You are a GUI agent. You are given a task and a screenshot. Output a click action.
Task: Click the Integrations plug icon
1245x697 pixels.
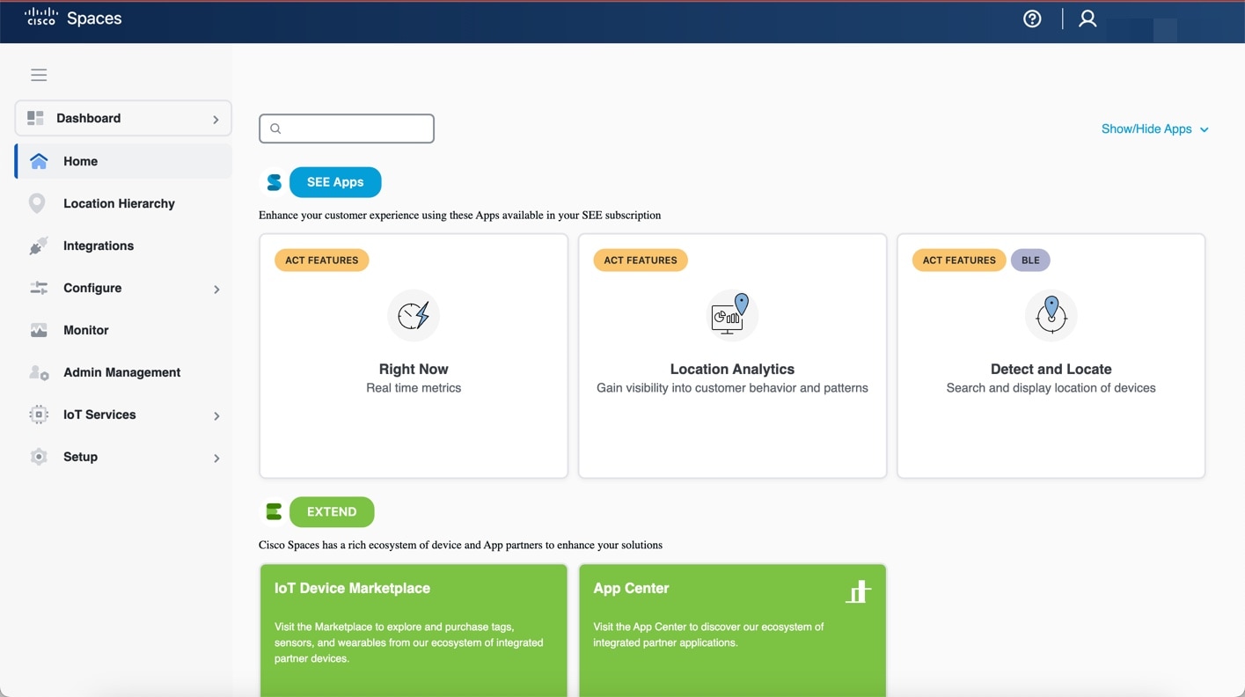pyautogui.click(x=39, y=246)
